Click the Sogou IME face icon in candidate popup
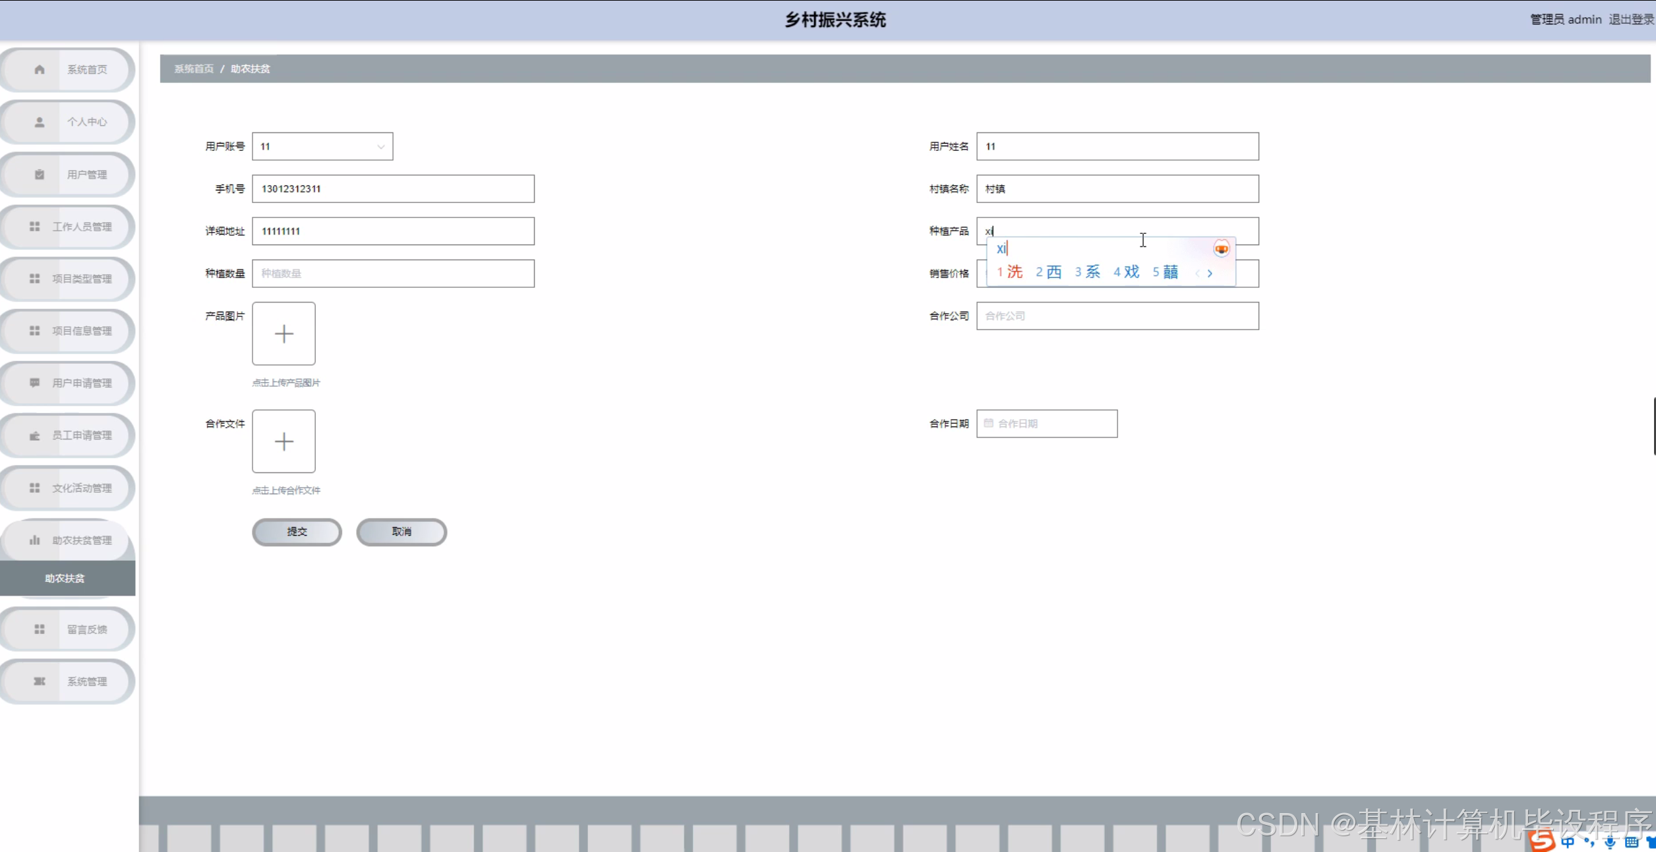Image resolution: width=1656 pixels, height=852 pixels. [x=1221, y=249]
